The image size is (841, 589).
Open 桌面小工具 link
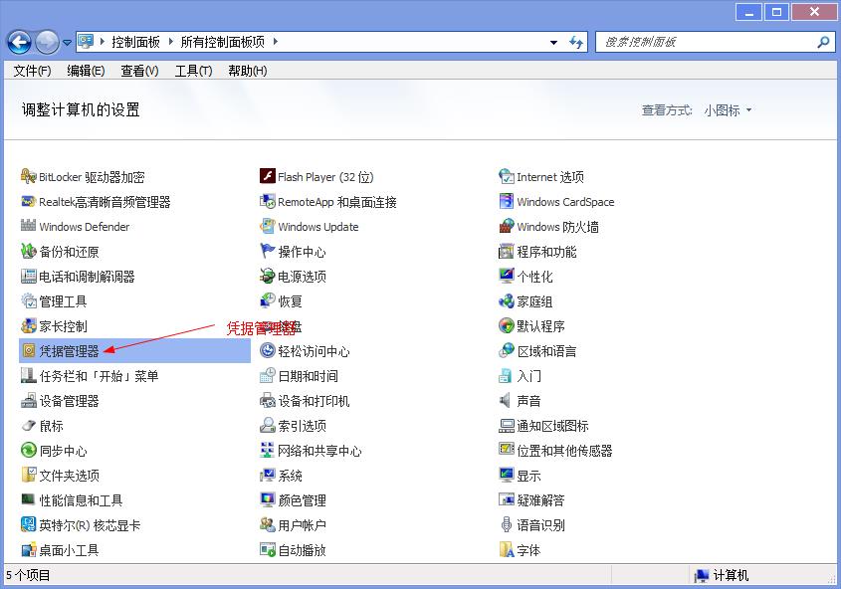point(70,550)
